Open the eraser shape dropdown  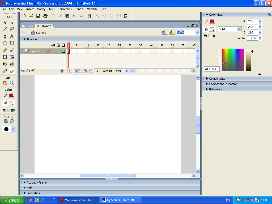coord(13,129)
